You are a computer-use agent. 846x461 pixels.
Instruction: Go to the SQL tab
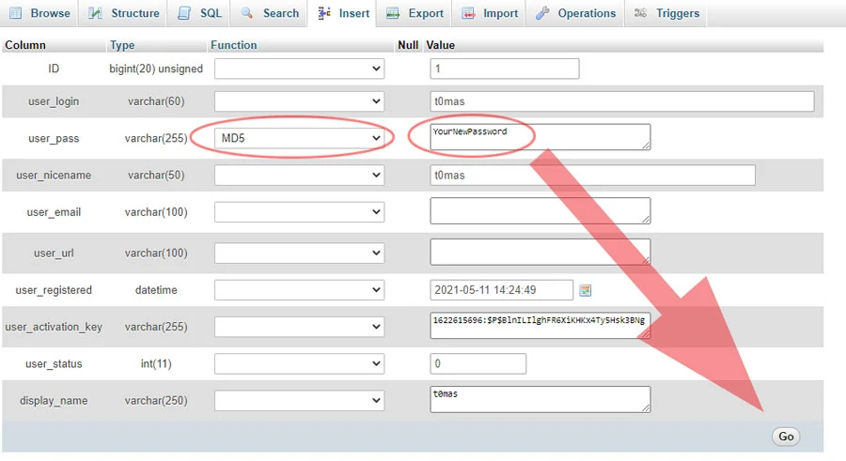pyautogui.click(x=199, y=13)
